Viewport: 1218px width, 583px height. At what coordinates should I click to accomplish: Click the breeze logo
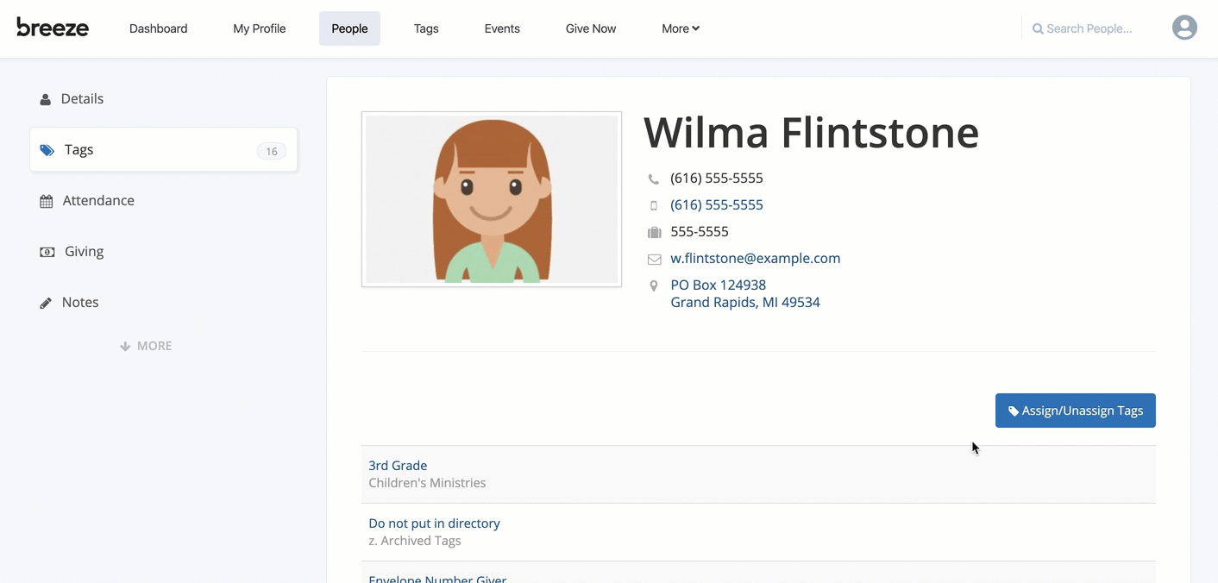pos(53,28)
